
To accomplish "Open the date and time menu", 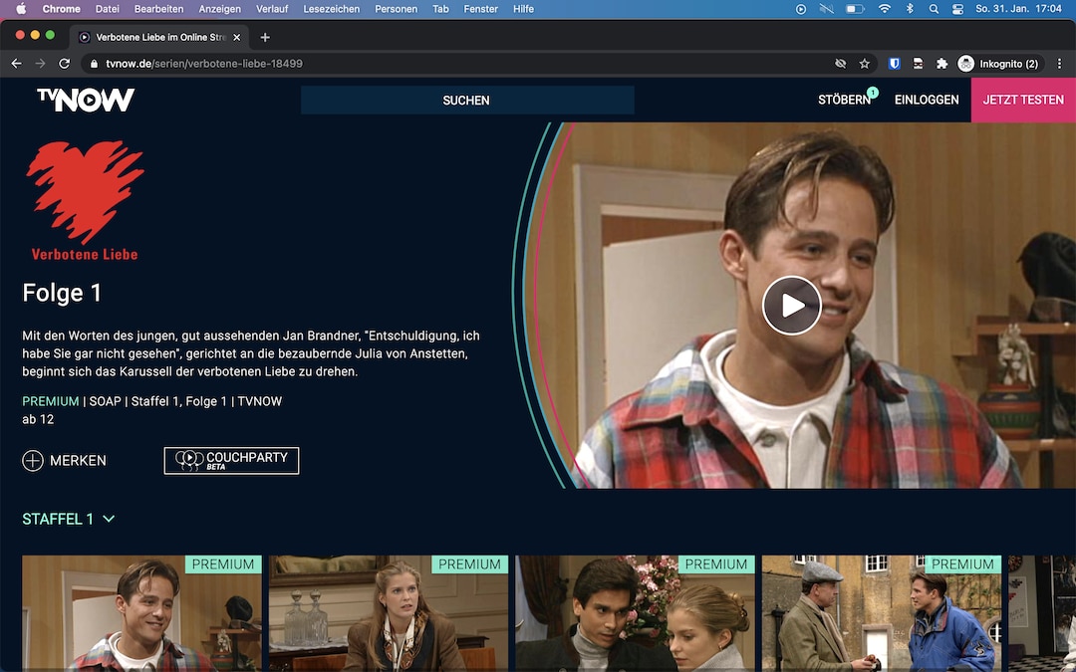I will [1018, 9].
